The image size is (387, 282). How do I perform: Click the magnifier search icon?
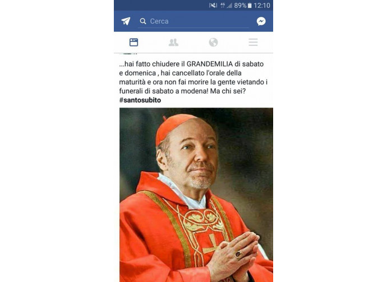pos(143,21)
